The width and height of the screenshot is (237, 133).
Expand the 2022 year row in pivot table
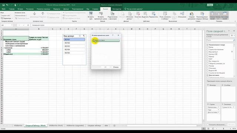coord(6,50)
